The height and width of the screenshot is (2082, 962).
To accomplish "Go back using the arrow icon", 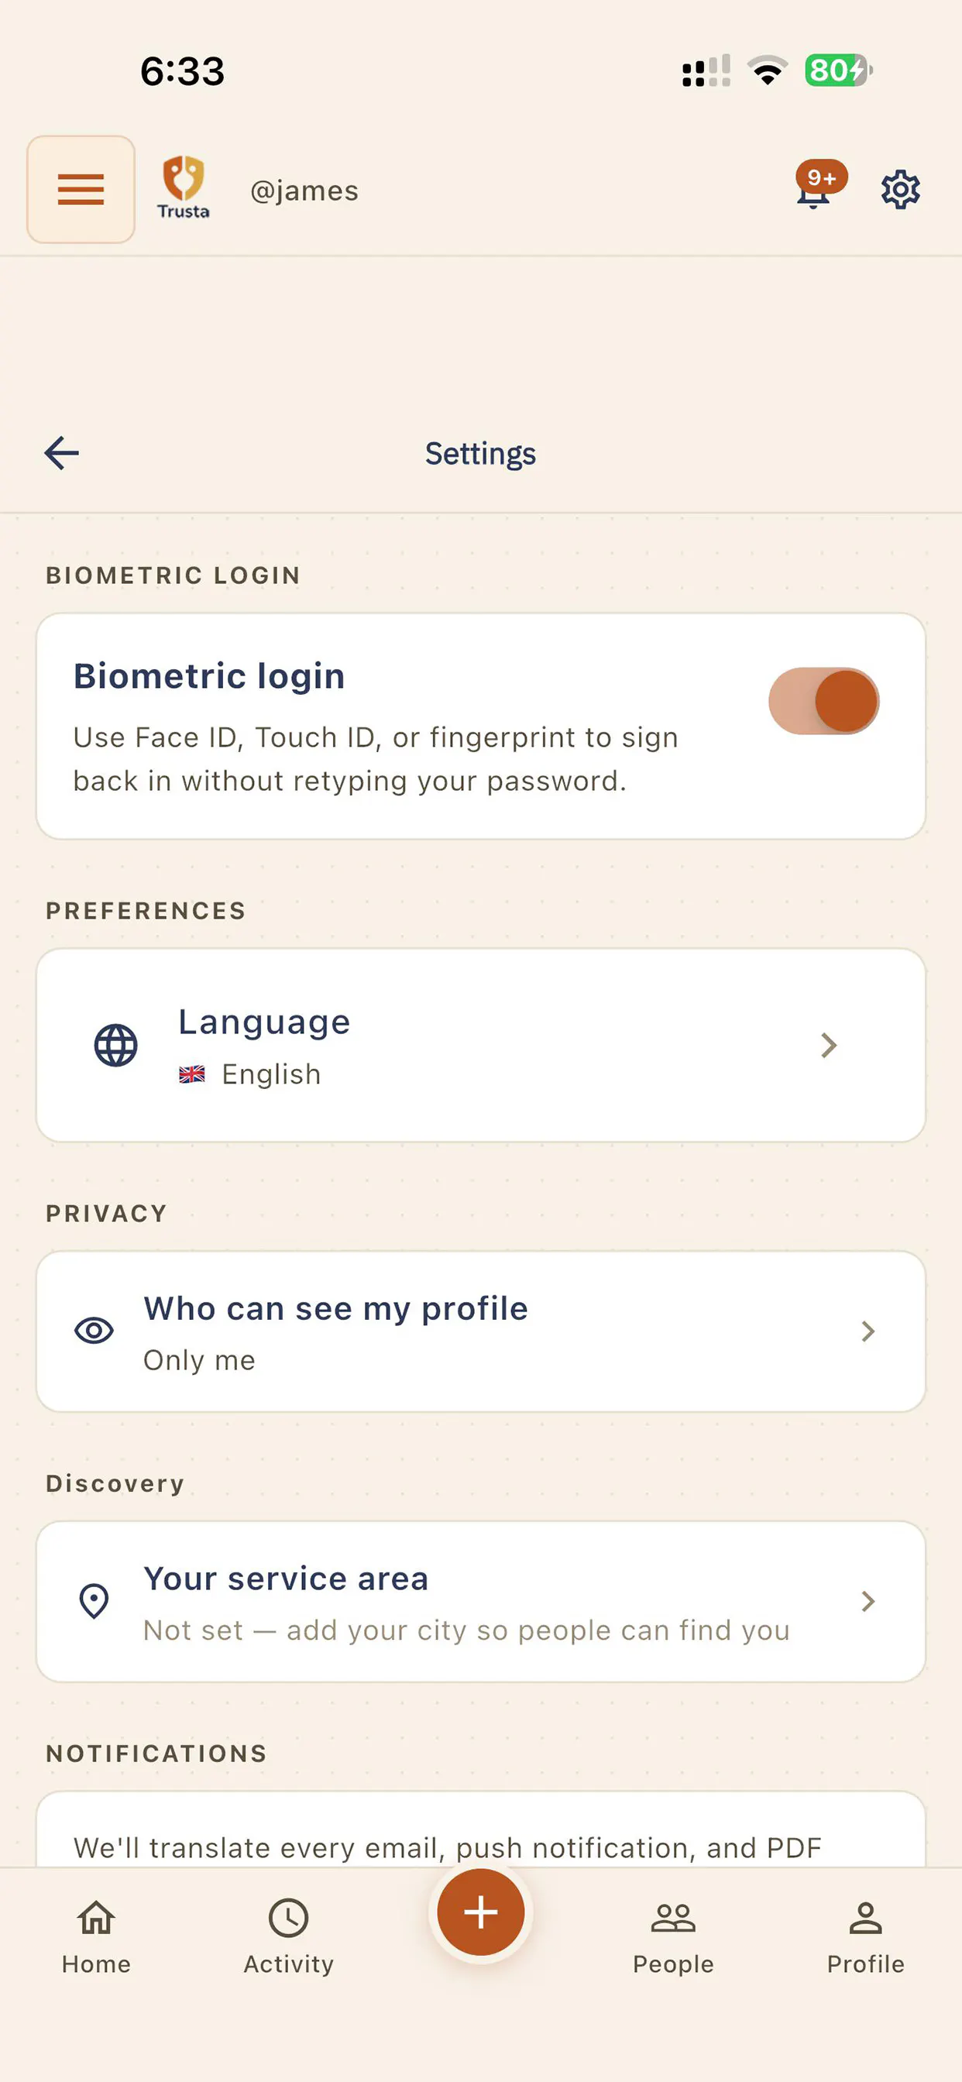I will coord(61,452).
